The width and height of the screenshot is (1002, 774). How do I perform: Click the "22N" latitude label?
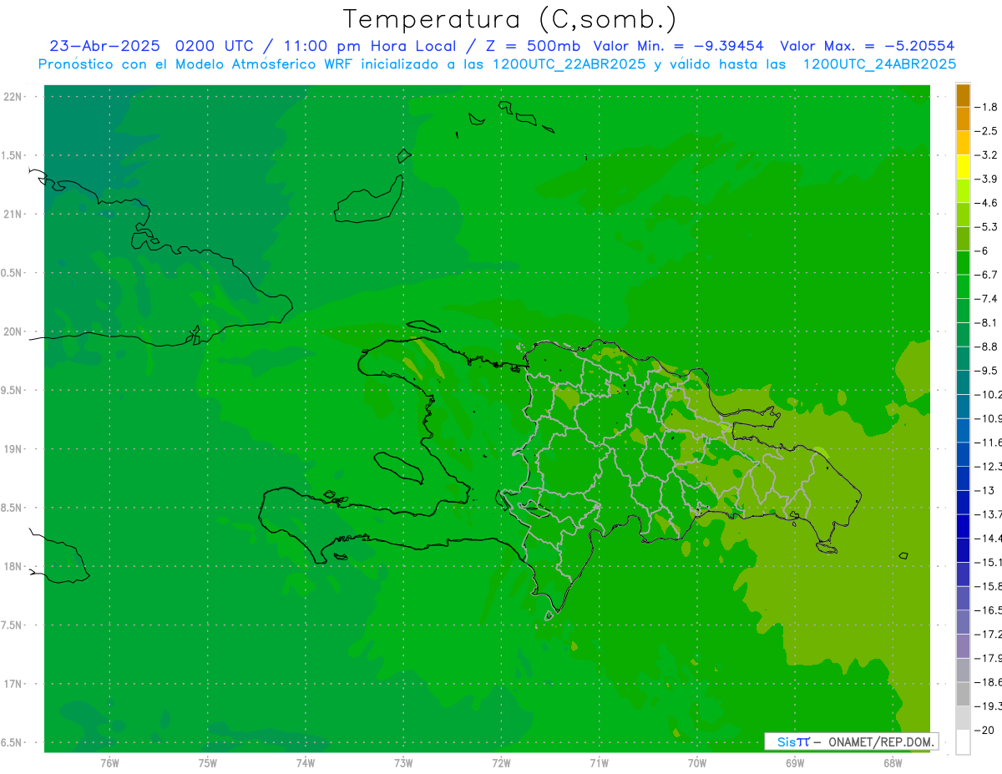pyautogui.click(x=13, y=97)
